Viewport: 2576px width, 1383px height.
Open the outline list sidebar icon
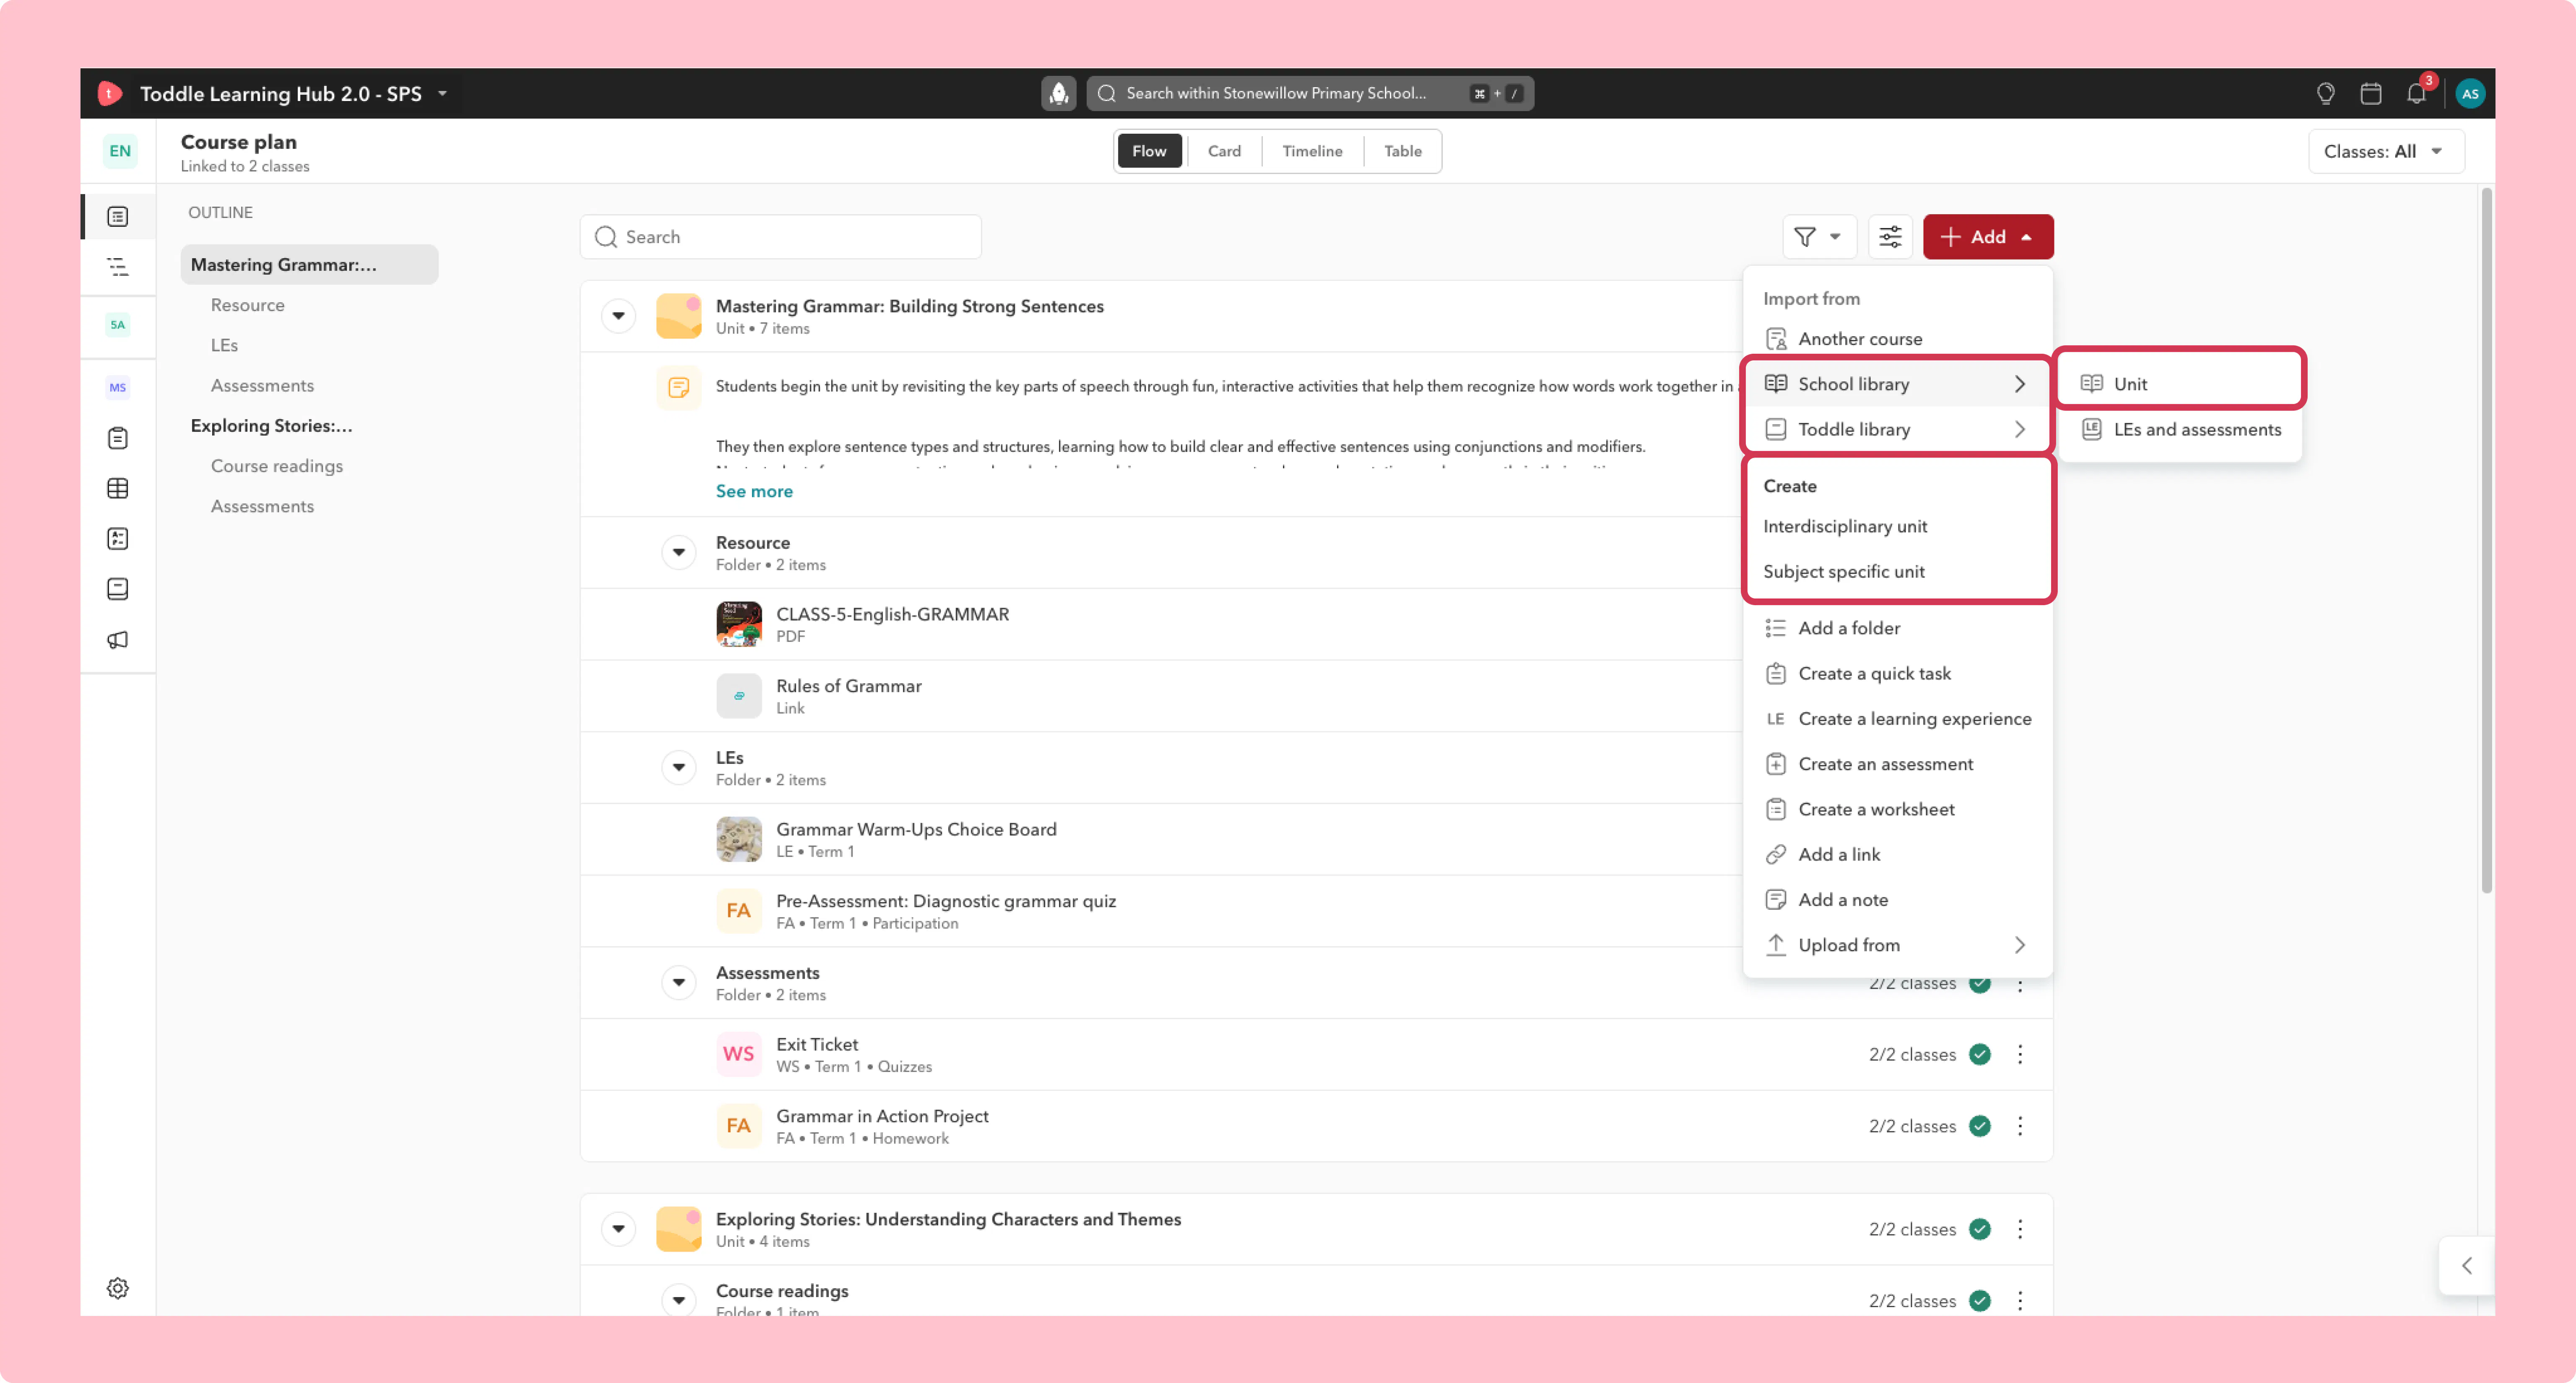(118, 267)
